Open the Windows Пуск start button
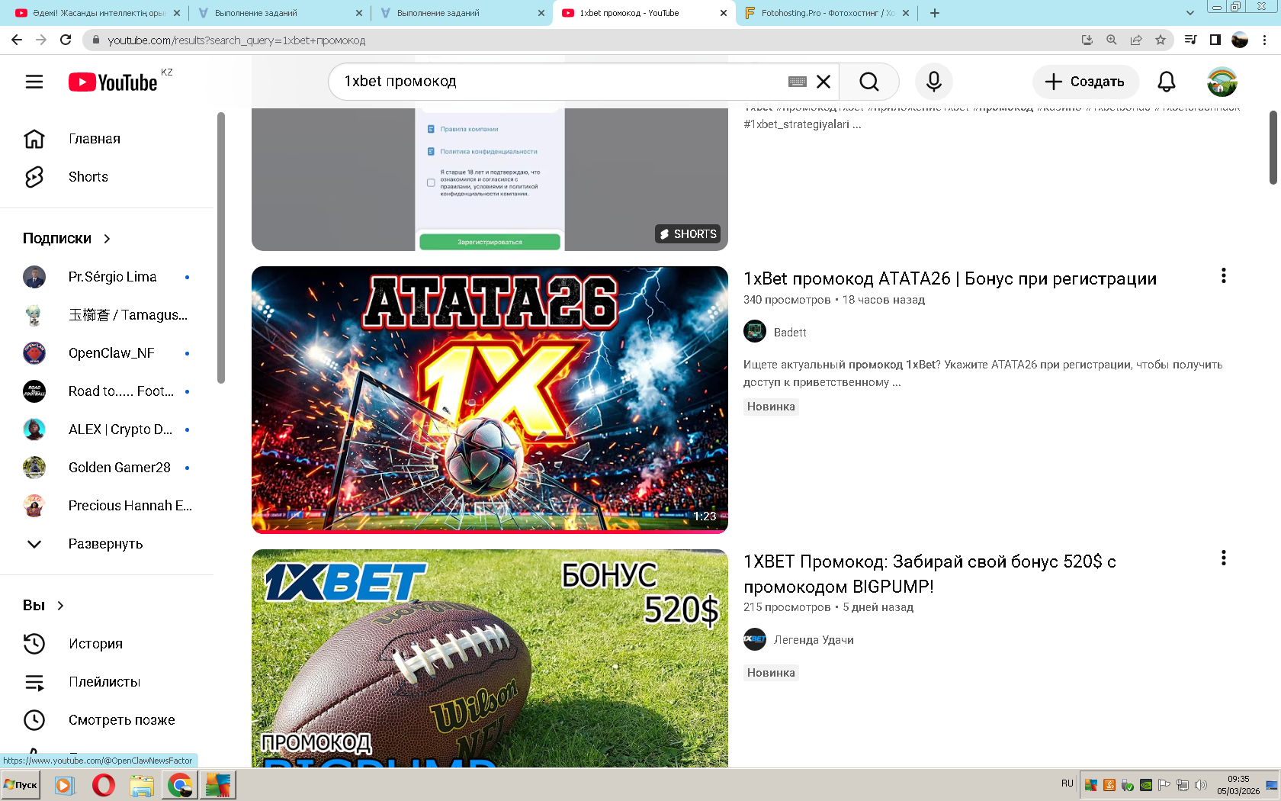 pyautogui.click(x=21, y=784)
